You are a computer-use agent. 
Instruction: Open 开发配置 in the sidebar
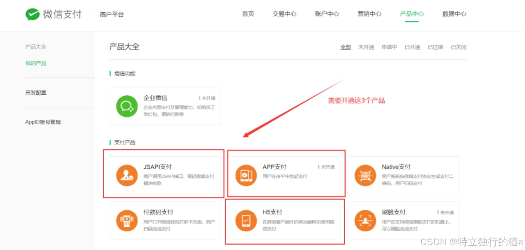tap(36, 92)
